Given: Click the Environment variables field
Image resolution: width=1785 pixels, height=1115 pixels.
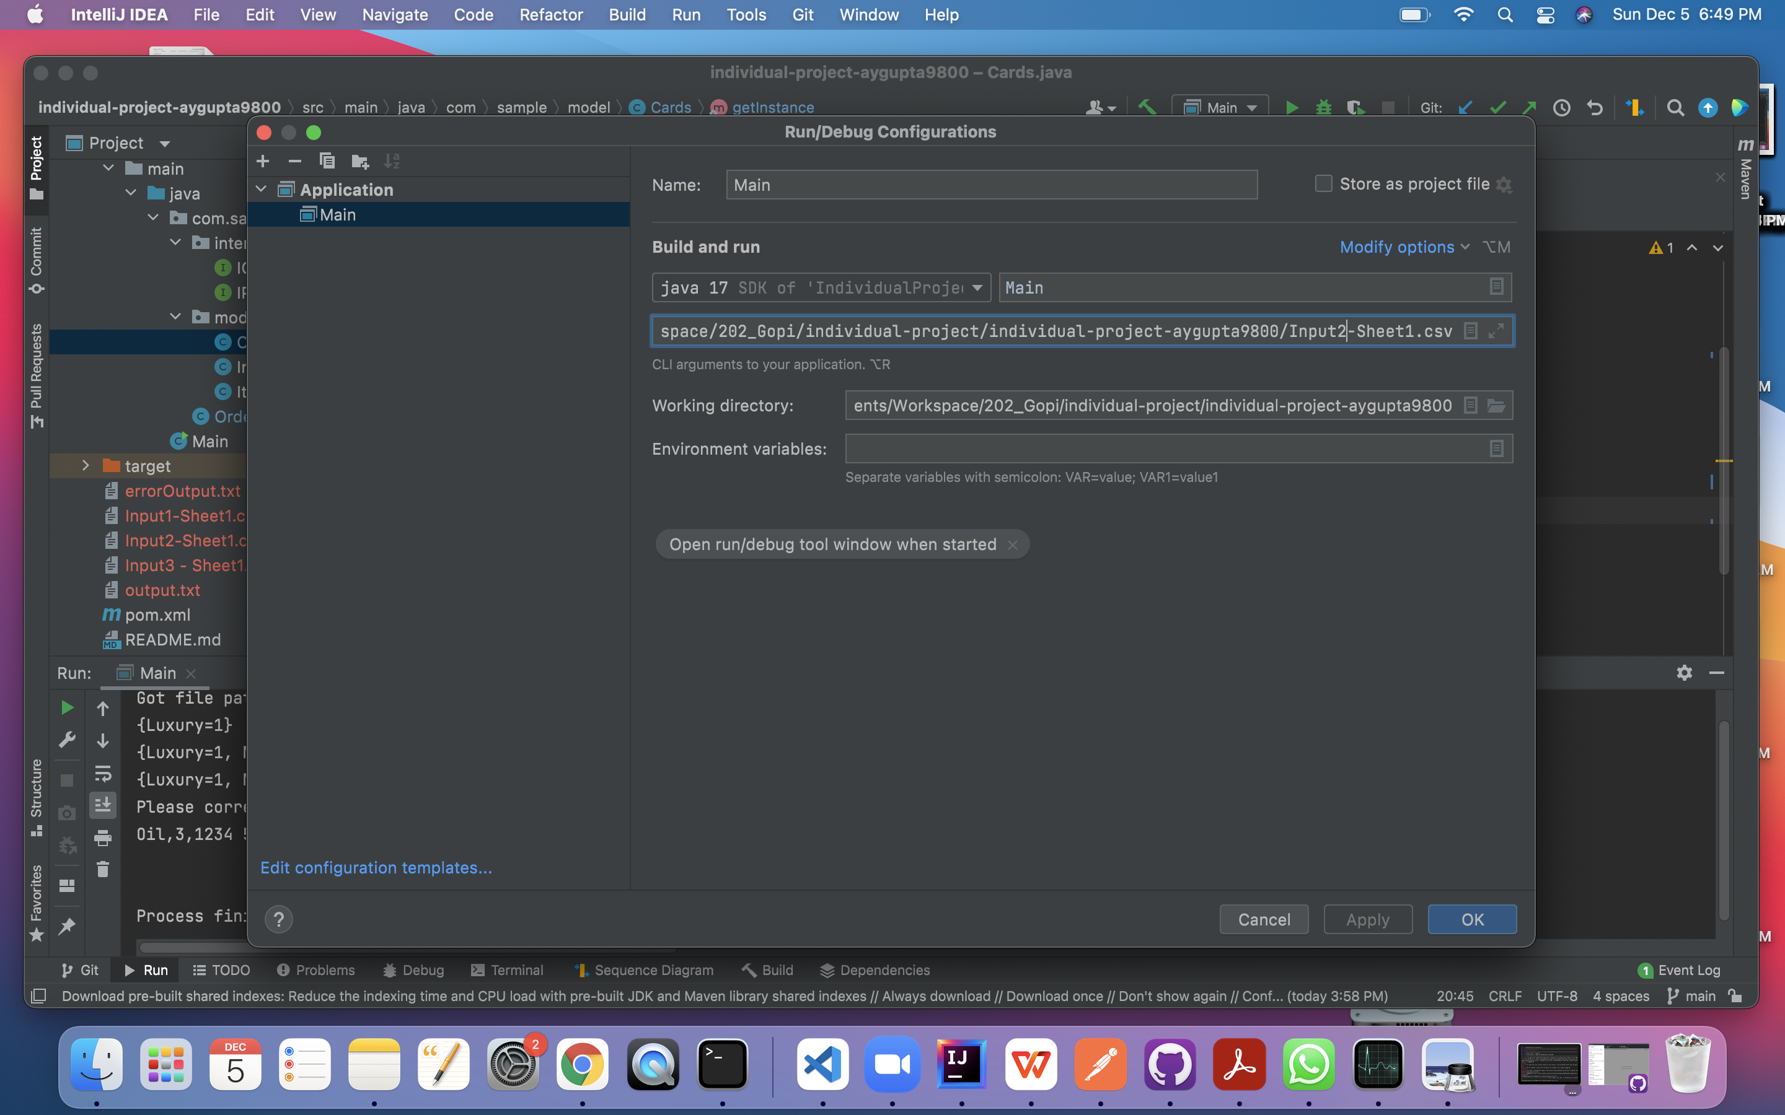Looking at the screenshot, I should [1179, 448].
